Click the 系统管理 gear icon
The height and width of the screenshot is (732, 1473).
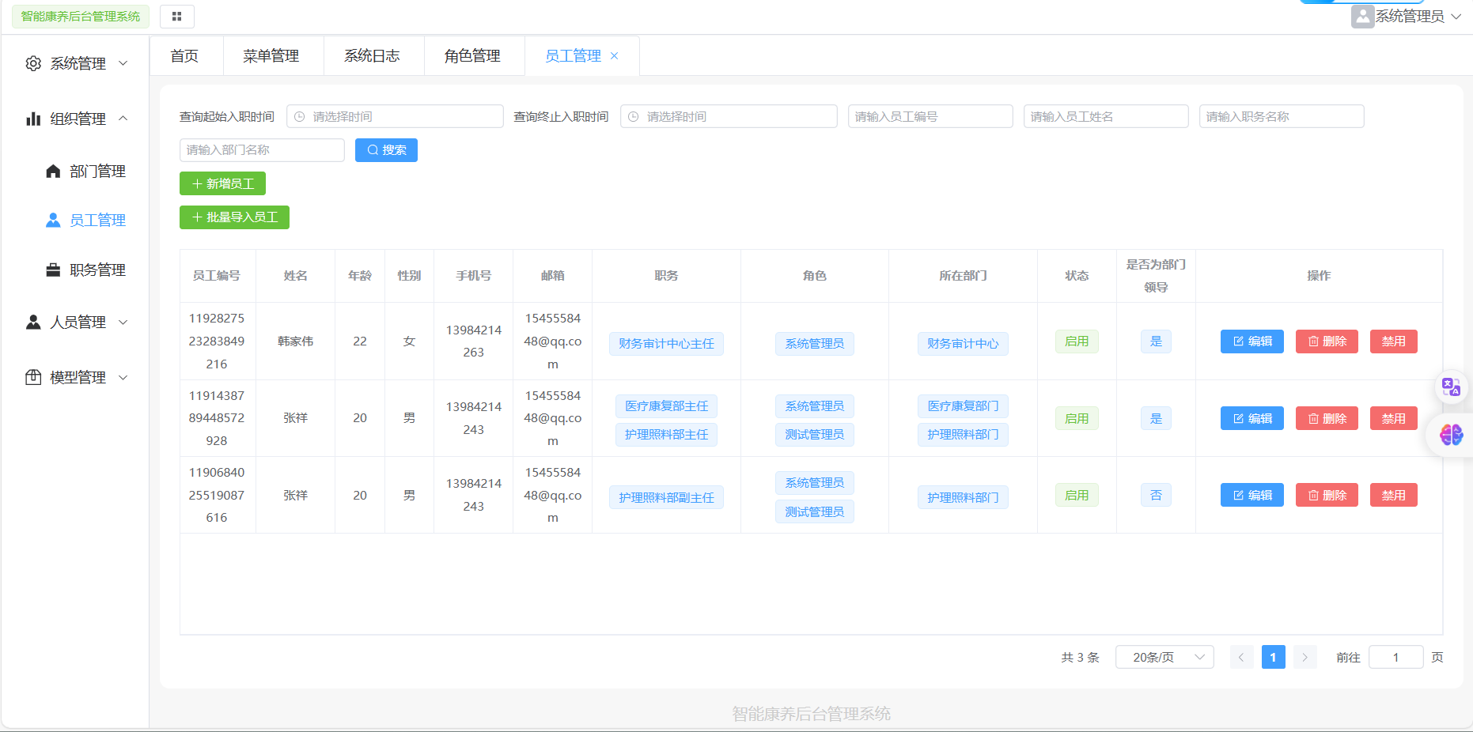coord(33,63)
